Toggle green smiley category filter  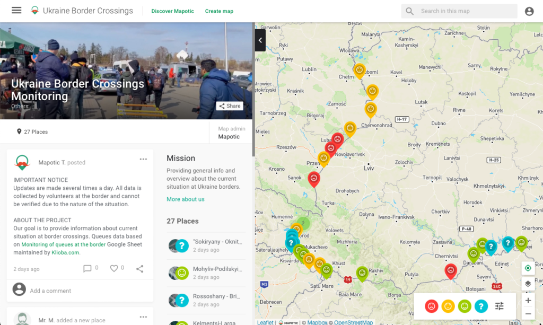[465, 306]
